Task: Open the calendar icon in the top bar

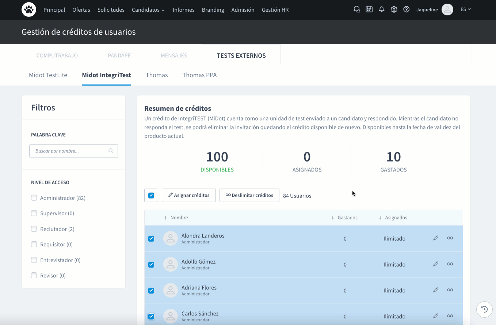Action: [x=369, y=10]
